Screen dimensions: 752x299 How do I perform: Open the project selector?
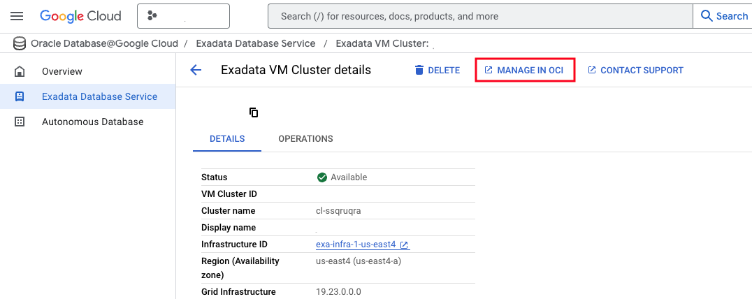point(183,16)
